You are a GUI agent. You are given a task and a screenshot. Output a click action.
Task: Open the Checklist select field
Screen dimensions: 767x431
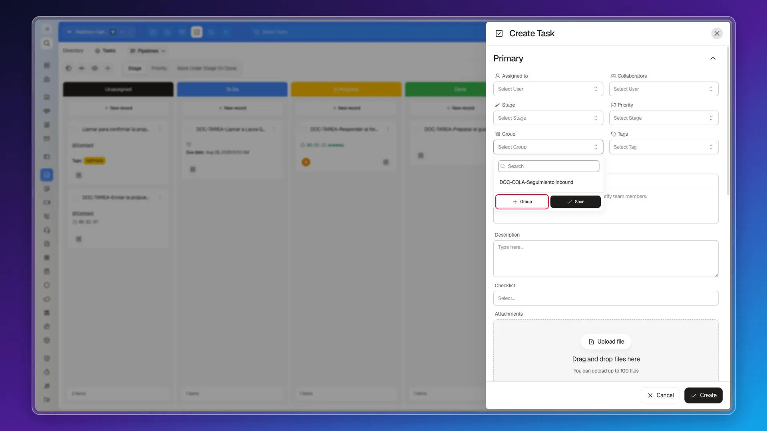coord(606,298)
